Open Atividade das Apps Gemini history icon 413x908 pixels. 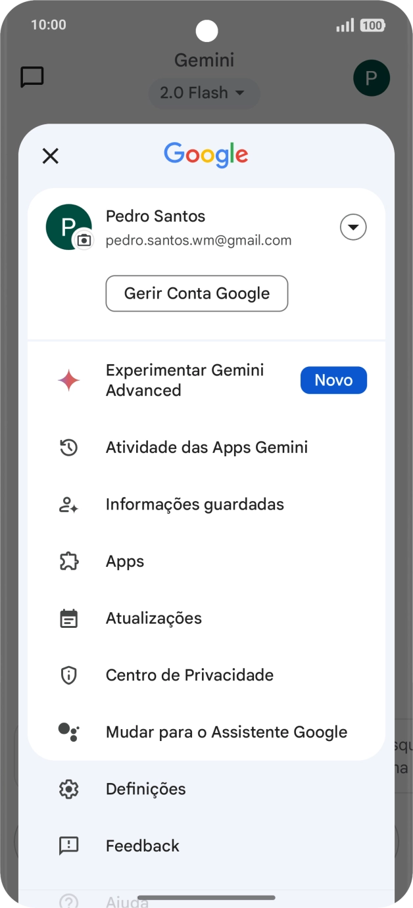pos(68,447)
